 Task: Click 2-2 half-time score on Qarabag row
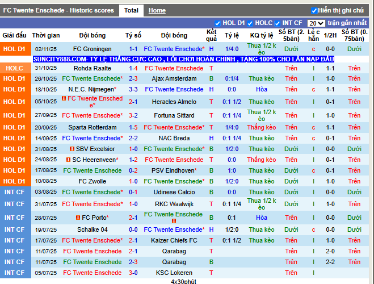(330, 262)
